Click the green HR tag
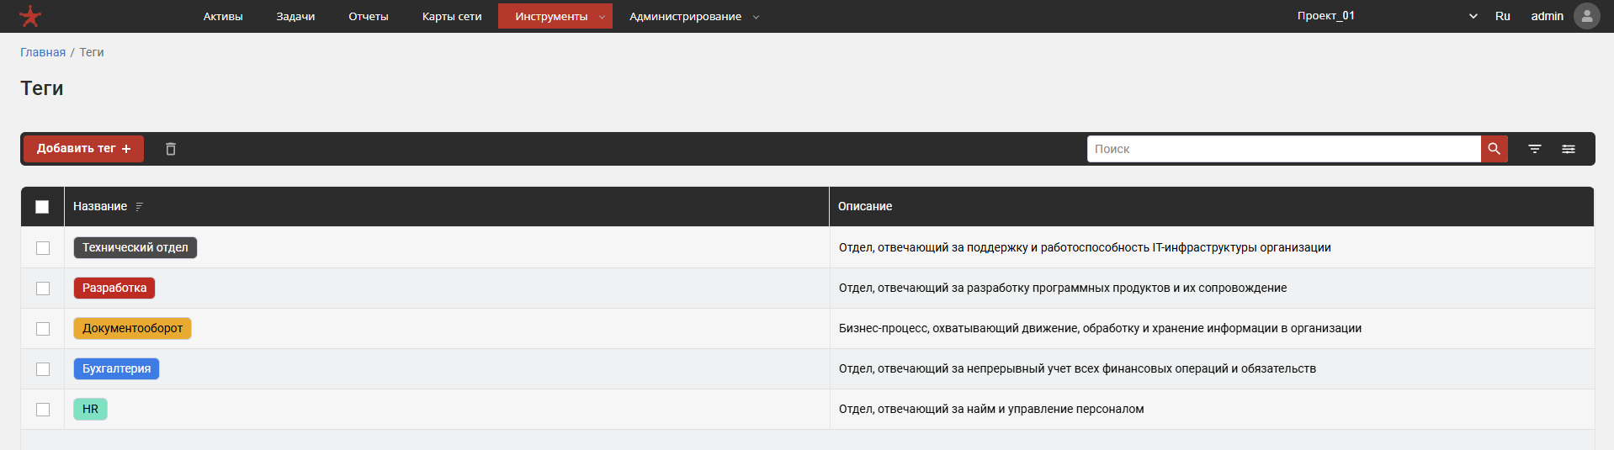The height and width of the screenshot is (450, 1614). coord(90,409)
